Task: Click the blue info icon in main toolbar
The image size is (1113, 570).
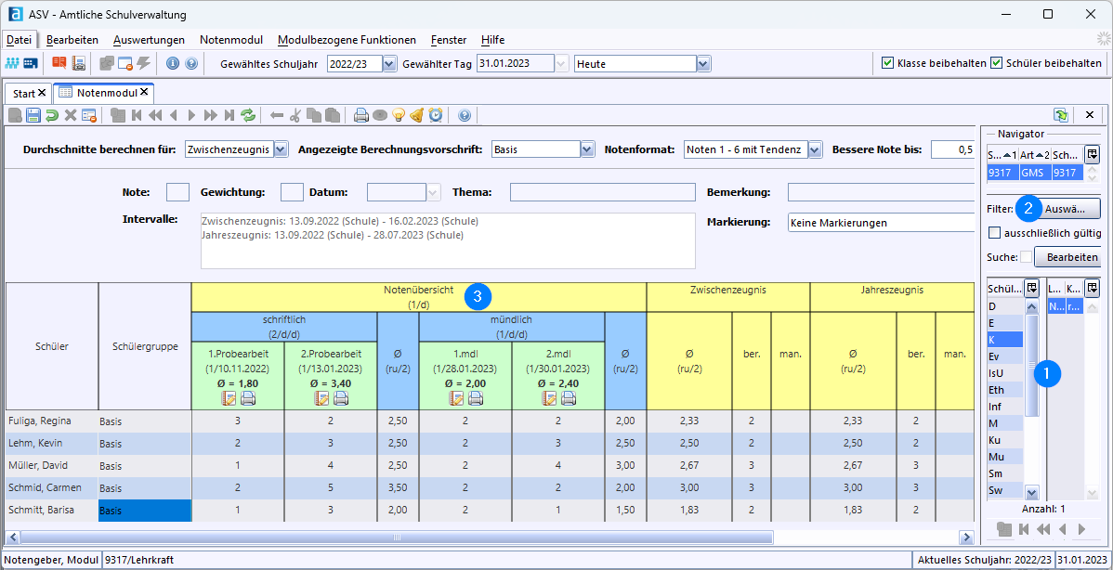Action: tap(173, 64)
